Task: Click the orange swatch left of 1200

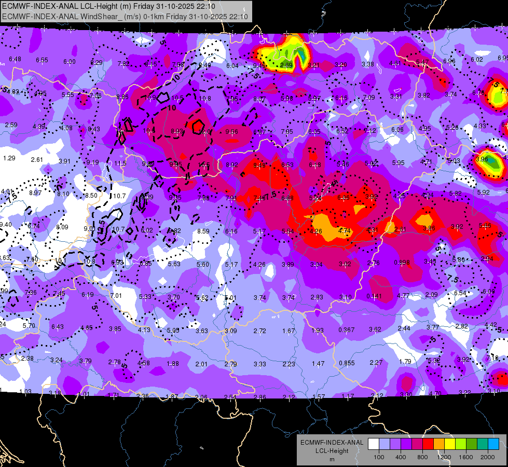Action: (x=439, y=444)
